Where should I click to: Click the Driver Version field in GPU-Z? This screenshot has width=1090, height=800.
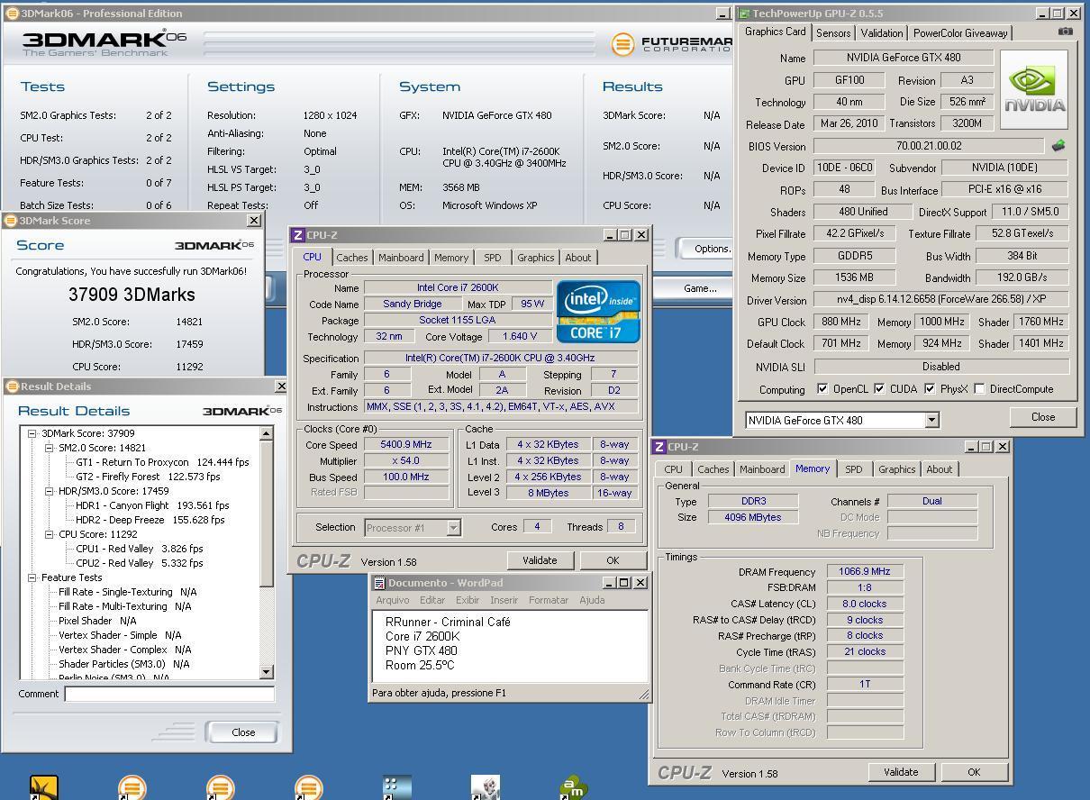[940, 299]
